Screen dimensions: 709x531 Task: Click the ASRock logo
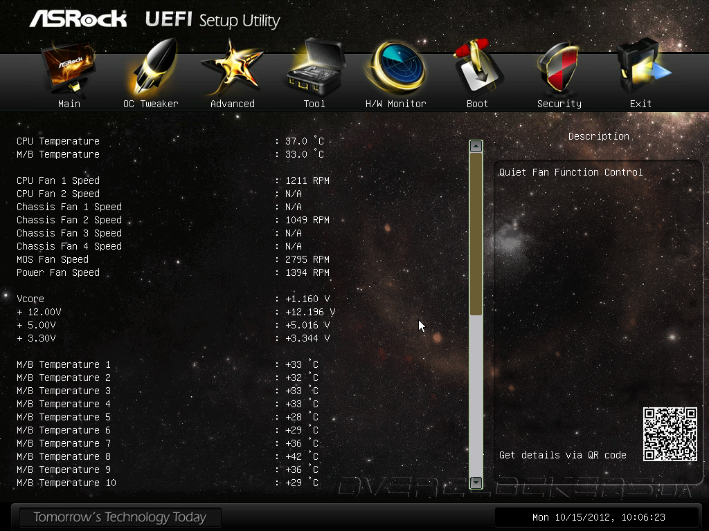[78, 19]
